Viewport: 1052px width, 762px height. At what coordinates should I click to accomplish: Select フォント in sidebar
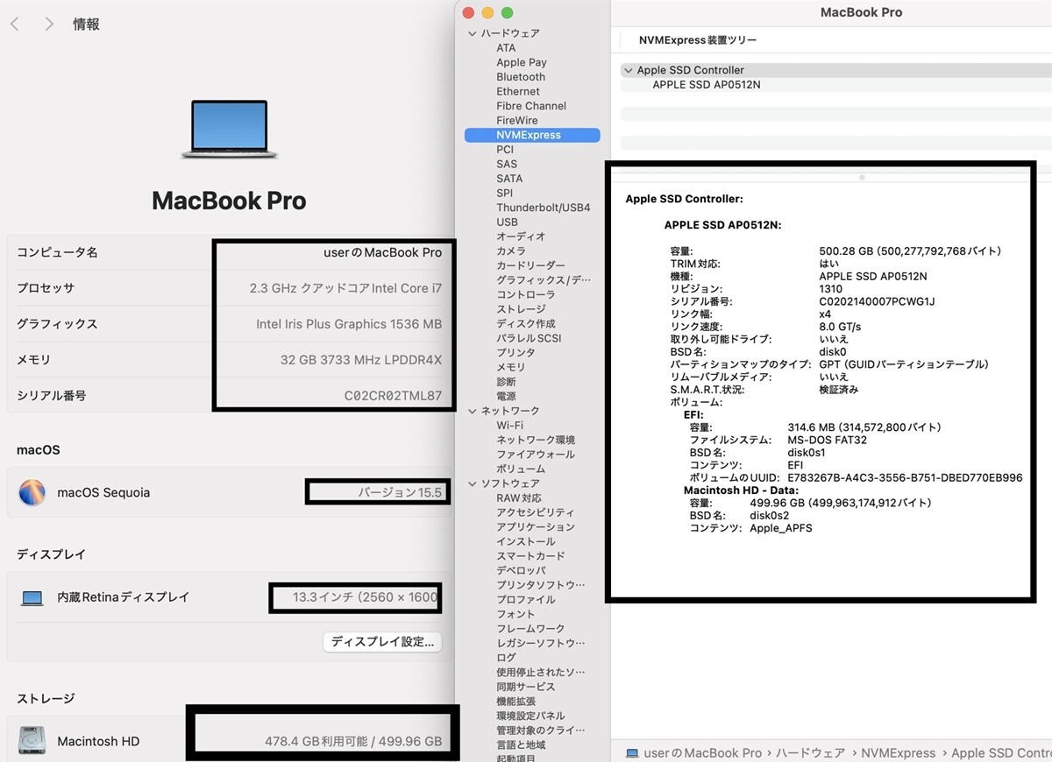(515, 614)
